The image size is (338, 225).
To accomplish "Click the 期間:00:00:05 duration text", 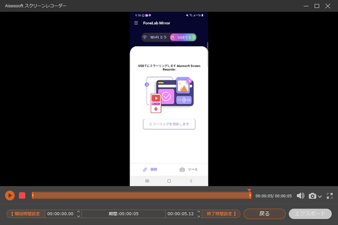I will pyautogui.click(x=123, y=214).
